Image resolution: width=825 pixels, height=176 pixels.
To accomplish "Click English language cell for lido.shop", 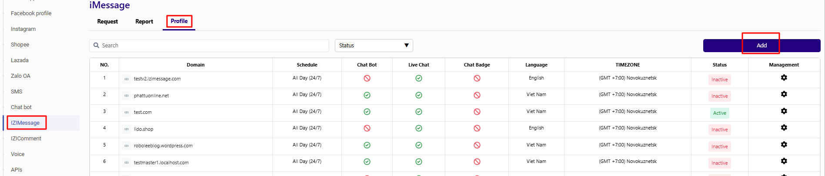I will pos(536,128).
